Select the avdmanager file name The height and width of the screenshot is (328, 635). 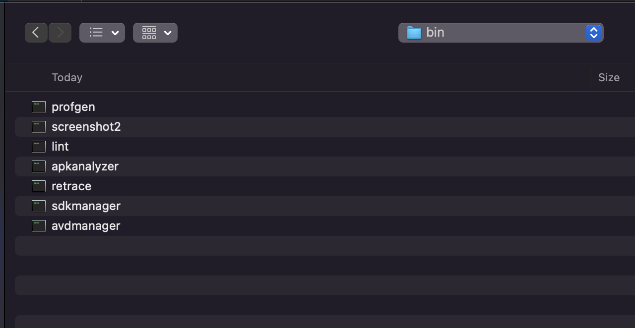point(86,226)
